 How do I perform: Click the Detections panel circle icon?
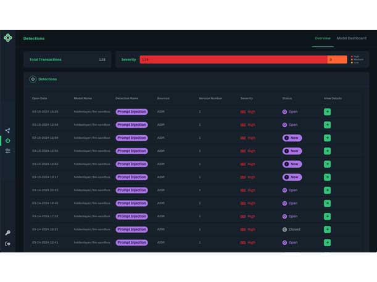click(33, 79)
